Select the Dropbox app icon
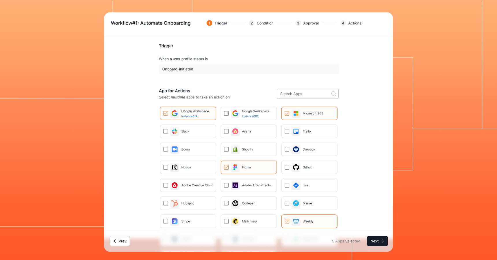Image resolution: width=497 pixels, height=260 pixels. tap(296, 149)
